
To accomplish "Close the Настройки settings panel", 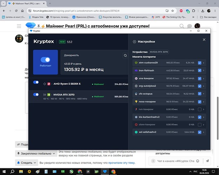I will tap(204, 40).
